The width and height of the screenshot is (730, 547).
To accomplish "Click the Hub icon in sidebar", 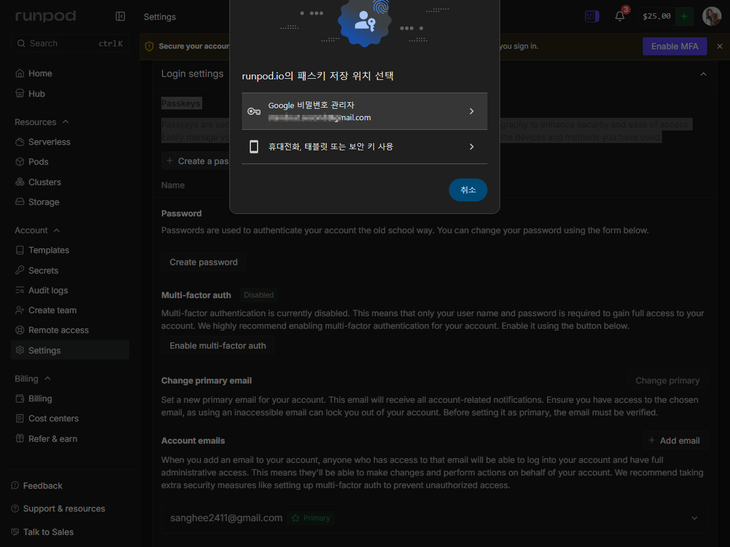I will point(20,94).
